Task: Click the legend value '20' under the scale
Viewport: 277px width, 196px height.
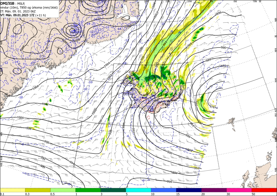Action: pos(203,194)
